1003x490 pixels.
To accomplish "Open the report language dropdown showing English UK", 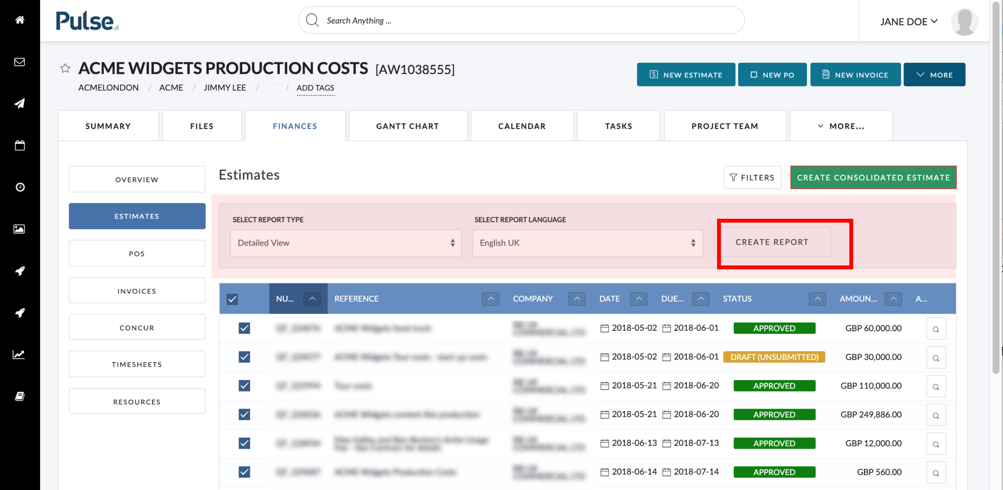I will coord(587,243).
